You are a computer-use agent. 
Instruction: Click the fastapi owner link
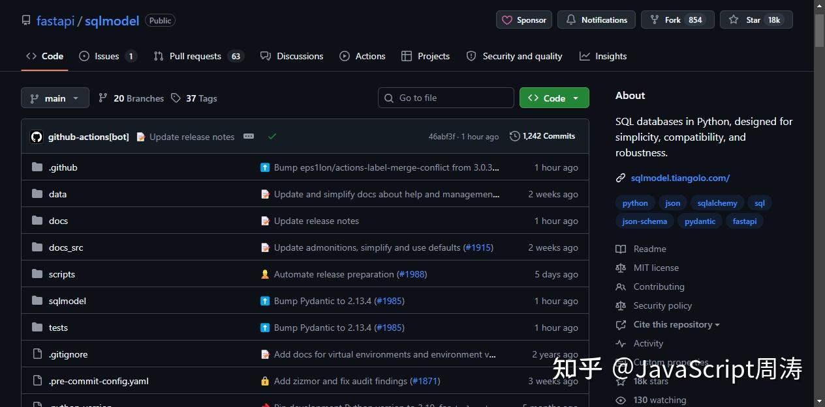pyautogui.click(x=55, y=21)
